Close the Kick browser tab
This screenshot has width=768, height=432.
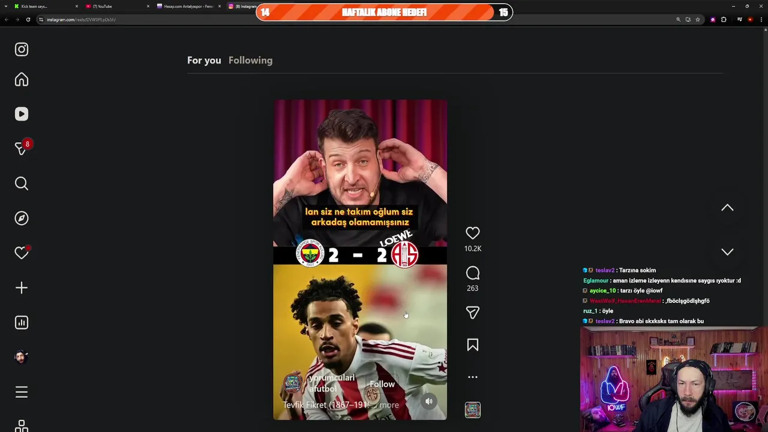(x=77, y=6)
